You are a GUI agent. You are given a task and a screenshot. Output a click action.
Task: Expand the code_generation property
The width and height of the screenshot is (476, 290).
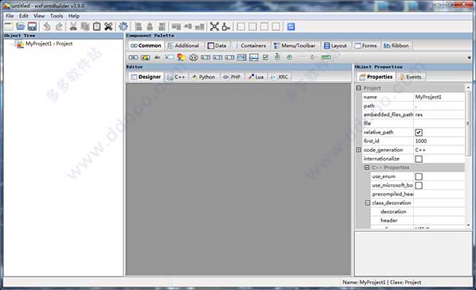(358, 150)
